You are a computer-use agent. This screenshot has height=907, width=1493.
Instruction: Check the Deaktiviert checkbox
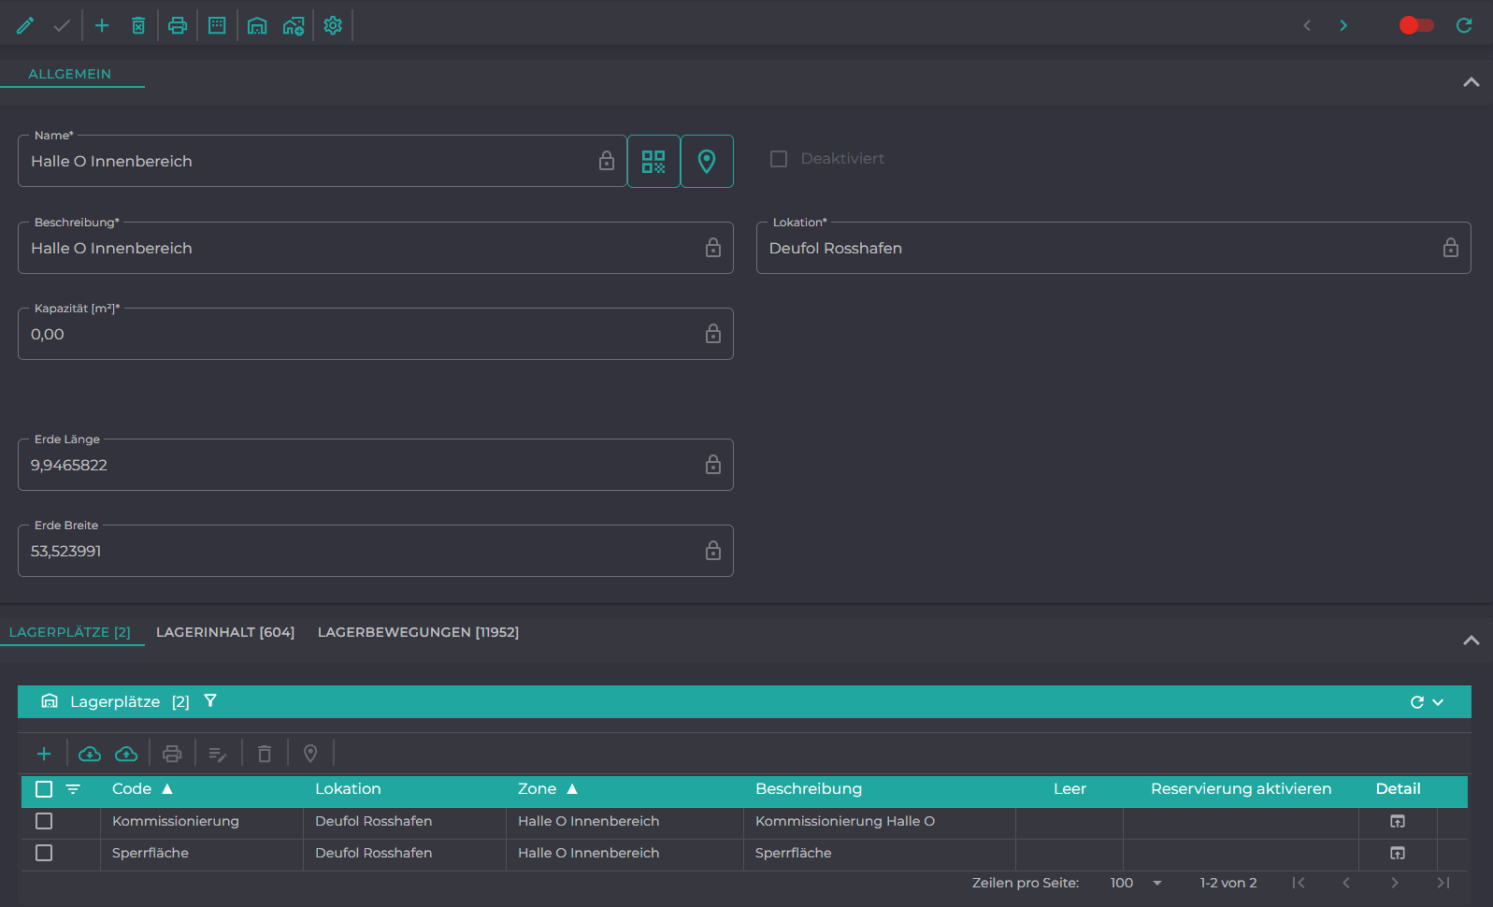(x=779, y=159)
